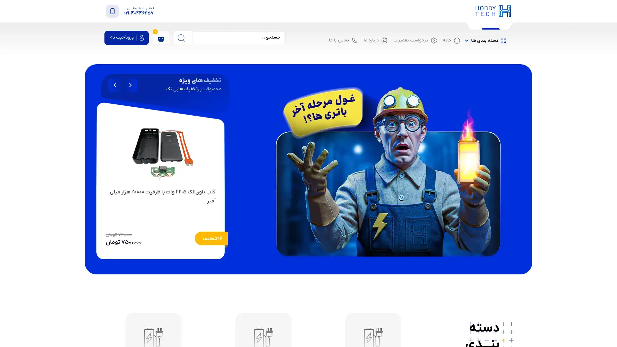Image resolution: width=617 pixels, height=347 pixels.
Task: Click the phone icon next to تماس با ما
Action: point(354,40)
